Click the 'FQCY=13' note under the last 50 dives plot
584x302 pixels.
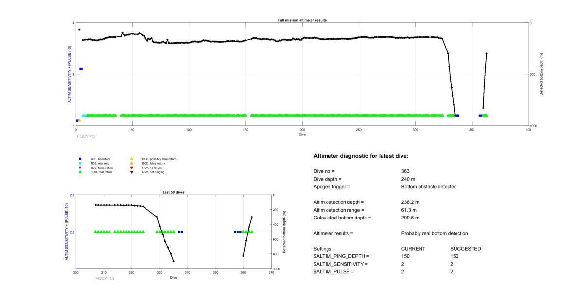tap(105, 279)
